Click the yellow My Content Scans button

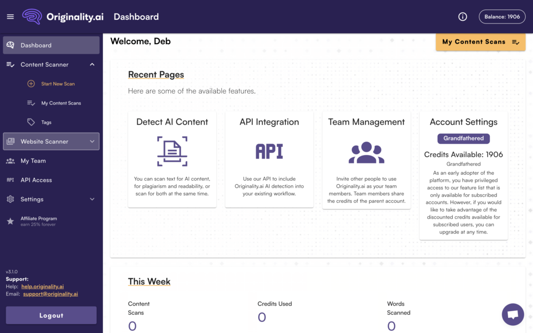(480, 42)
